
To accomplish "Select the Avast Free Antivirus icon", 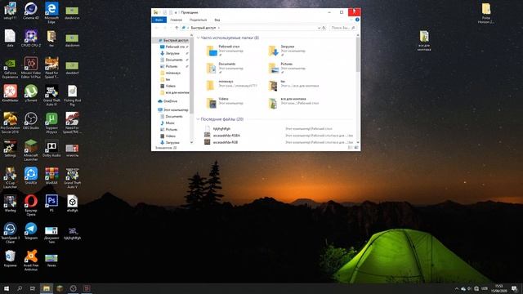I will [x=31, y=261].
